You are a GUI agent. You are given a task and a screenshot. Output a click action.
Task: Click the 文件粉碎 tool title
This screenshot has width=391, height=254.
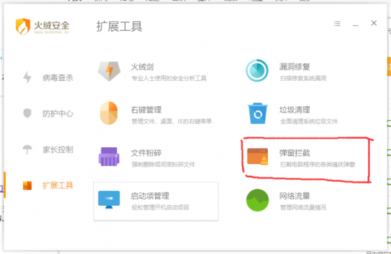click(x=146, y=153)
